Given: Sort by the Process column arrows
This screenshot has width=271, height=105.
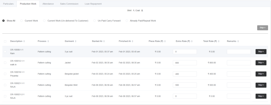Looking at the screenshot, I should tap(48, 41).
